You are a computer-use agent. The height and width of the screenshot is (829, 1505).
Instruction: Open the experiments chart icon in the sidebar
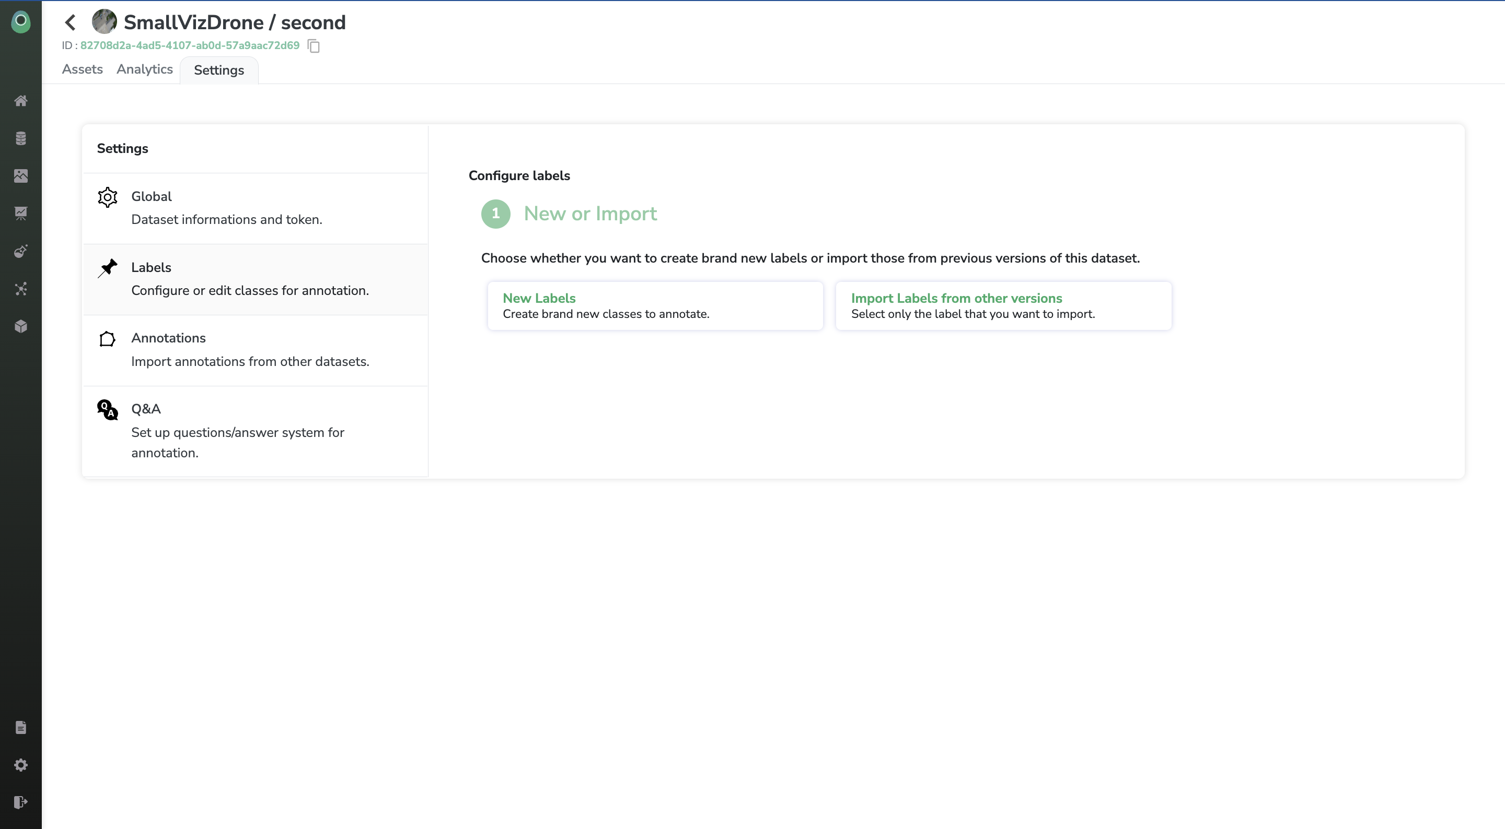(x=21, y=213)
